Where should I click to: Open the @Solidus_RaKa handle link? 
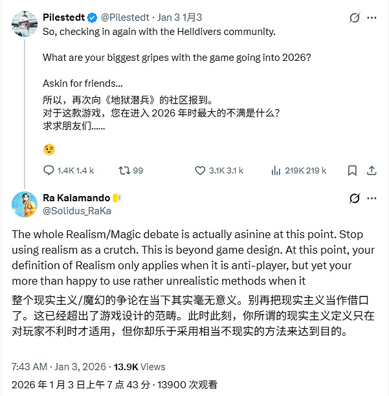pos(76,210)
